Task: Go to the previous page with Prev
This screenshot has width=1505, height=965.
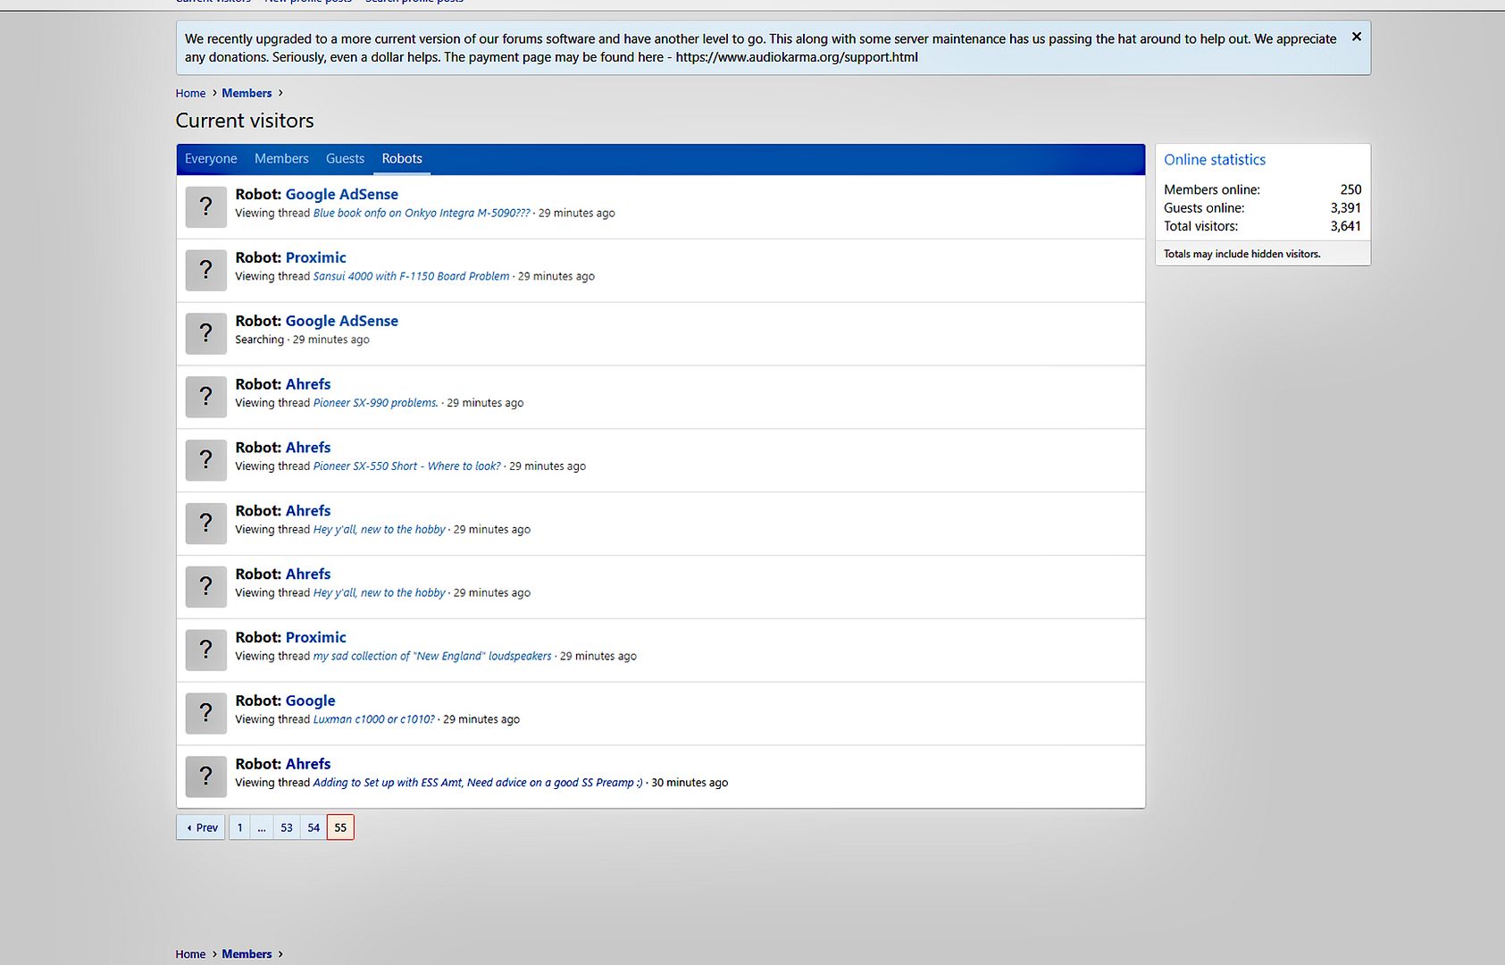Action: tap(201, 827)
